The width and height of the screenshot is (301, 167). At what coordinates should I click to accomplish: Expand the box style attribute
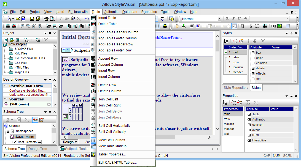click(x=253, y=53)
